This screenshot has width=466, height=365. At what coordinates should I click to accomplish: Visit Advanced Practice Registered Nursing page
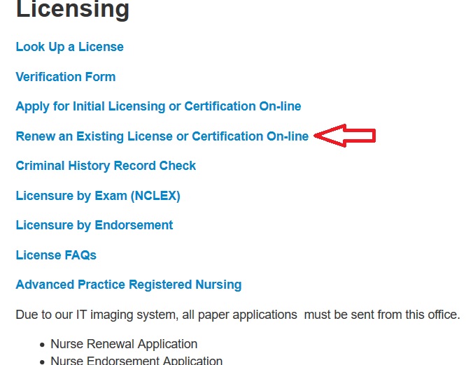129,285
